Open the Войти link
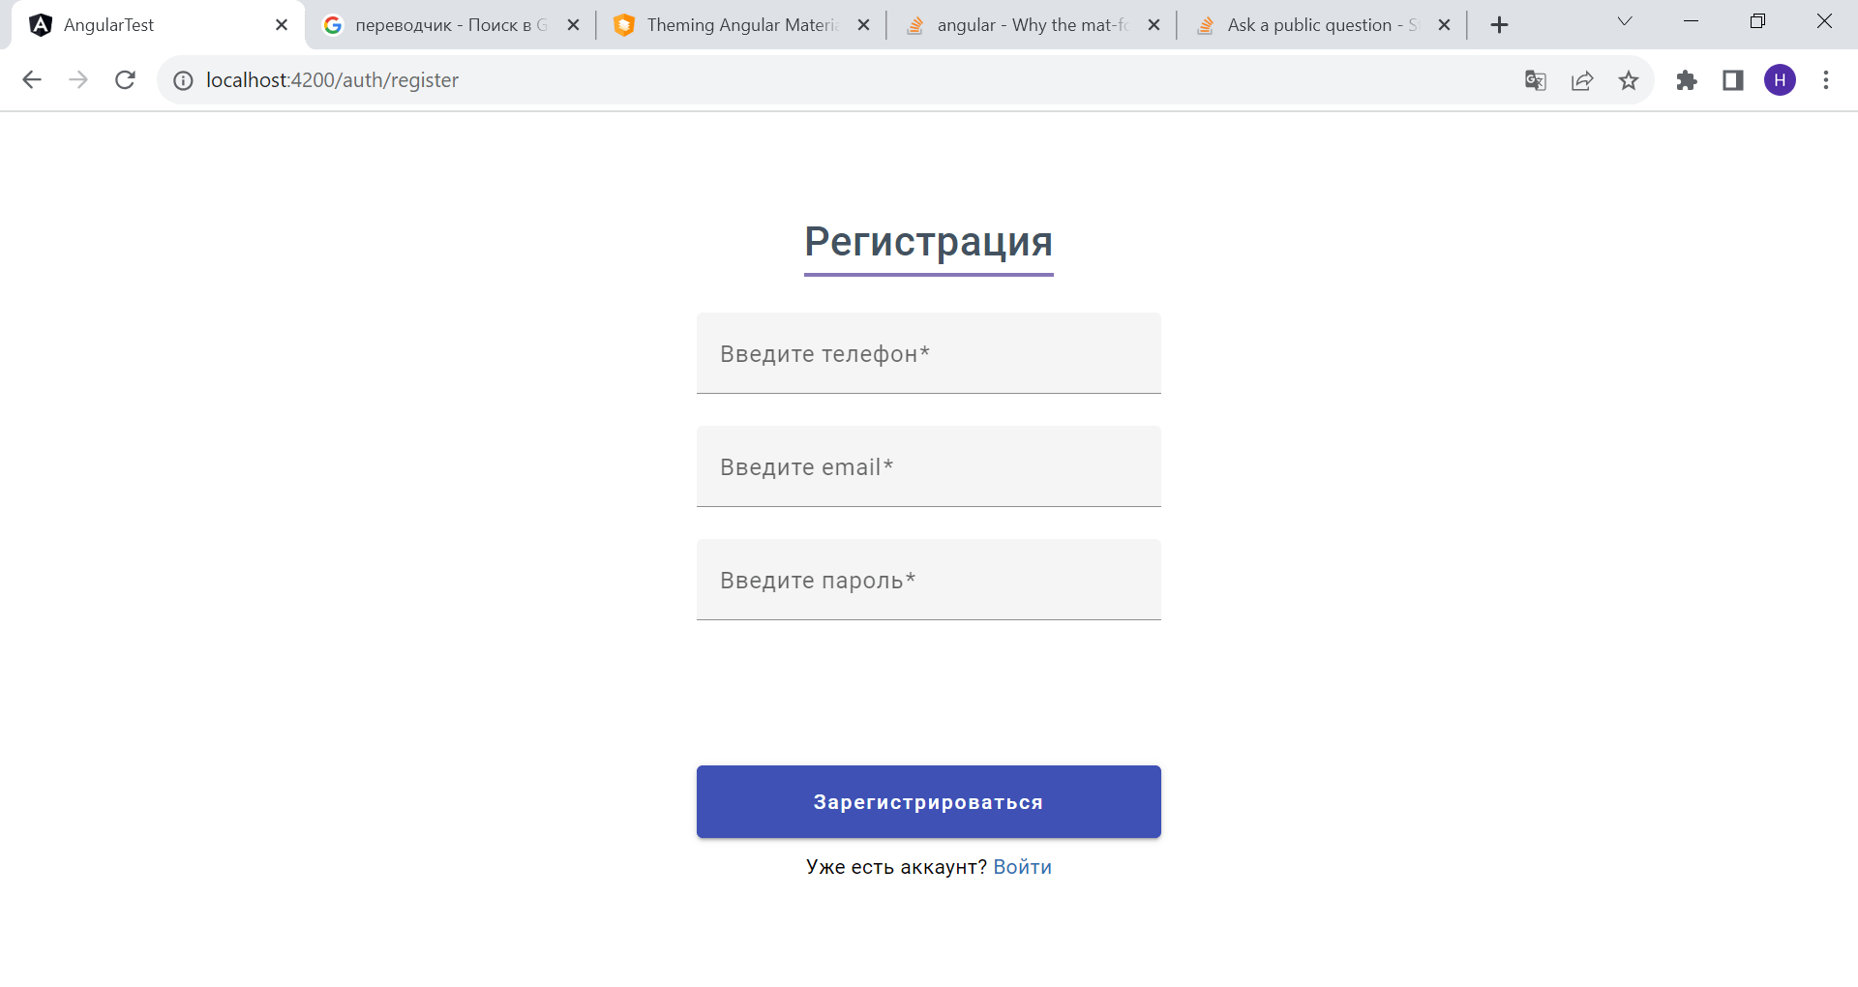Screen dimensions: 1858x987 [1023, 866]
